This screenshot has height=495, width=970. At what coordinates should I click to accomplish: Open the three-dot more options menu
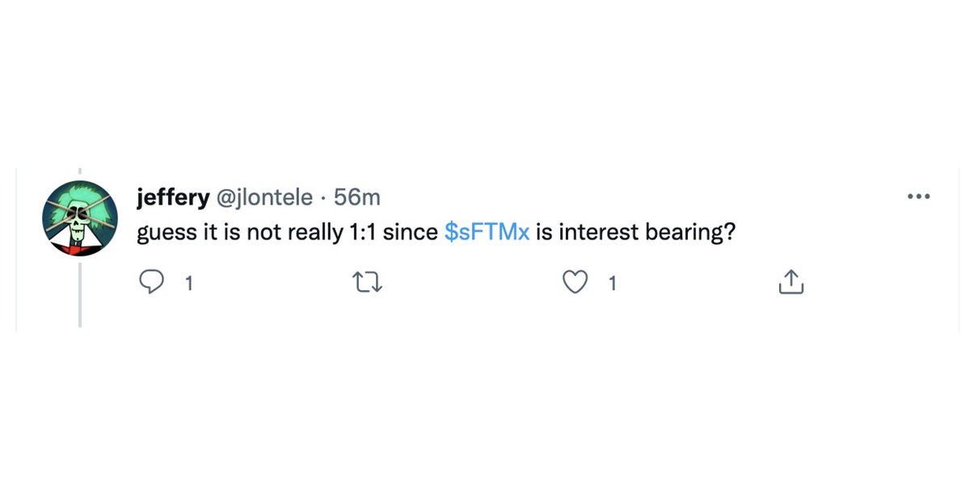(x=919, y=197)
